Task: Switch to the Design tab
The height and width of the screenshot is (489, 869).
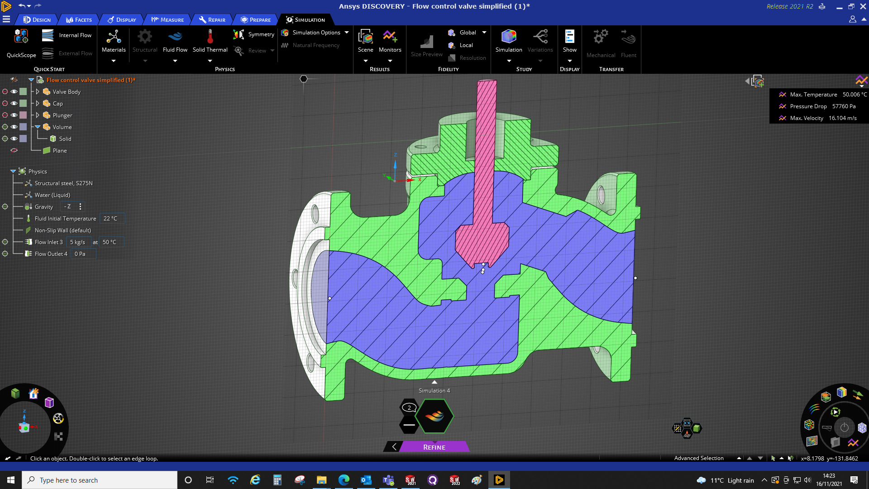Action: pos(37,19)
